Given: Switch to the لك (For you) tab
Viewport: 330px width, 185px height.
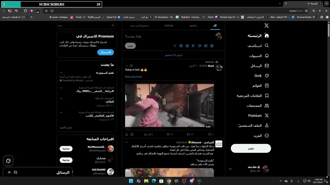Looking at the screenshot, I should coord(215,25).
